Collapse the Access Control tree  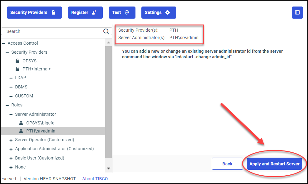[x=3, y=43]
